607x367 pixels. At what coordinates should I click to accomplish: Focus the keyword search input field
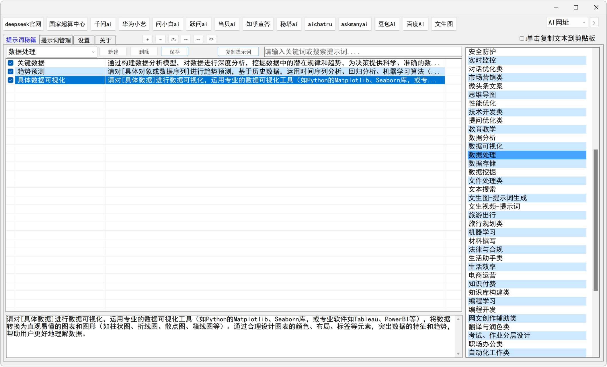coord(363,52)
